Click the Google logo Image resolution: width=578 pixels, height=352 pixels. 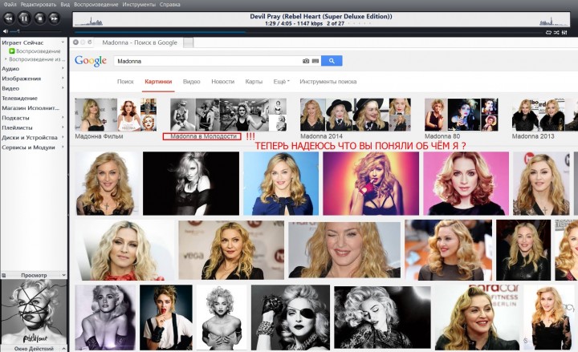coord(91,61)
